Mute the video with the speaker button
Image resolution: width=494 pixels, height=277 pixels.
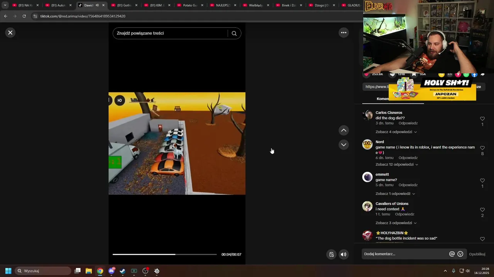[343, 254]
